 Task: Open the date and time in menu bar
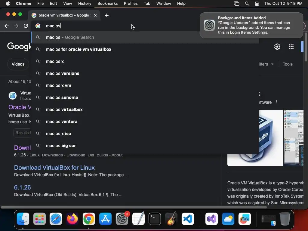click(283, 4)
